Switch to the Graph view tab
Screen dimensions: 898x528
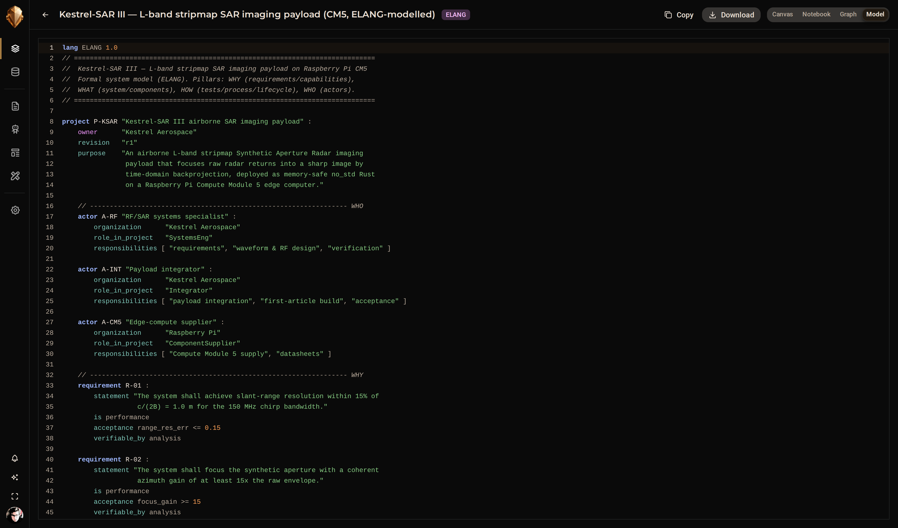click(848, 14)
